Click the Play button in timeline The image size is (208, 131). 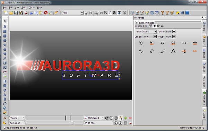pos(116,123)
